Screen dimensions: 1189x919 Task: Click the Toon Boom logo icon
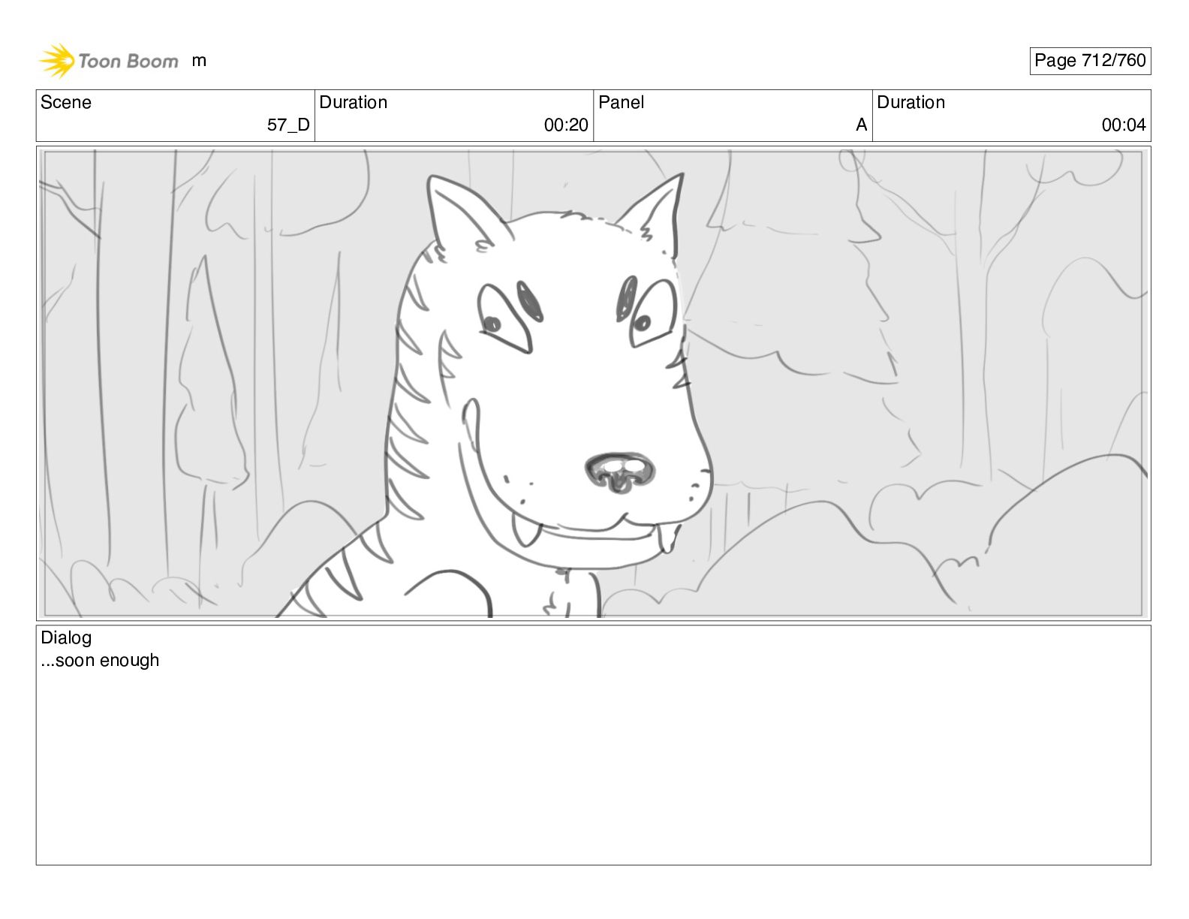(57, 61)
